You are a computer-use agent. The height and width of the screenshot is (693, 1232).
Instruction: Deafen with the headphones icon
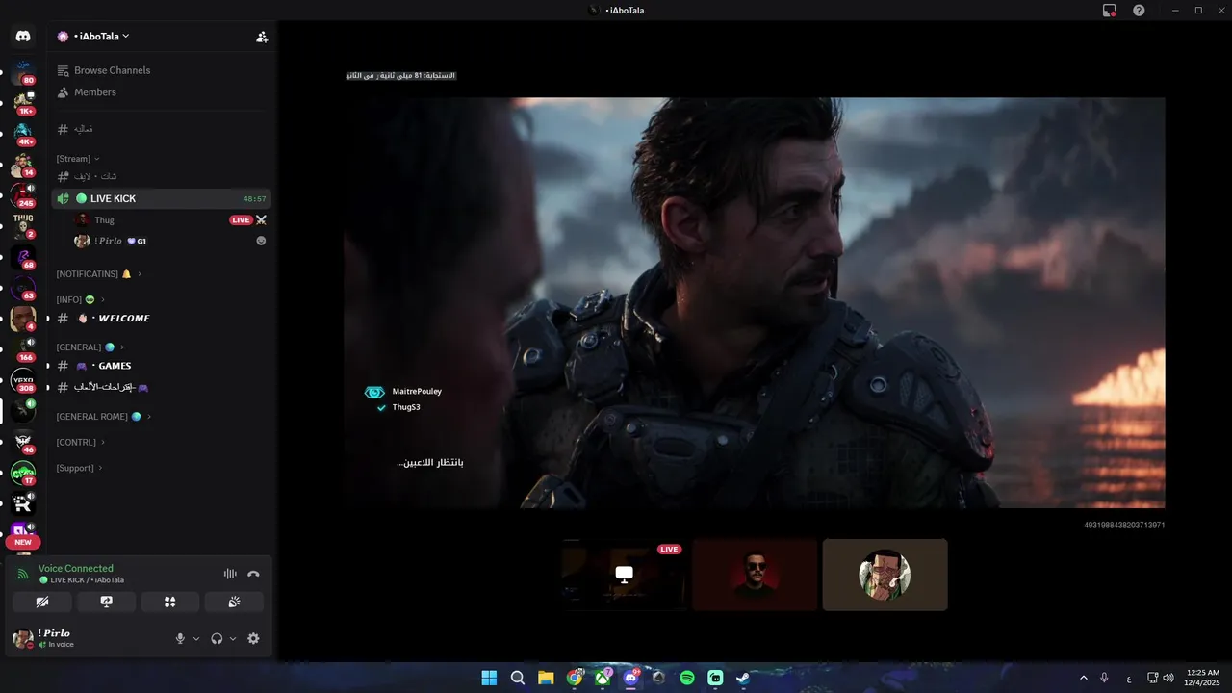[x=217, y=638]
